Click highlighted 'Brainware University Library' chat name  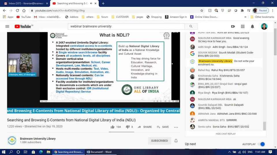[215, 61]
